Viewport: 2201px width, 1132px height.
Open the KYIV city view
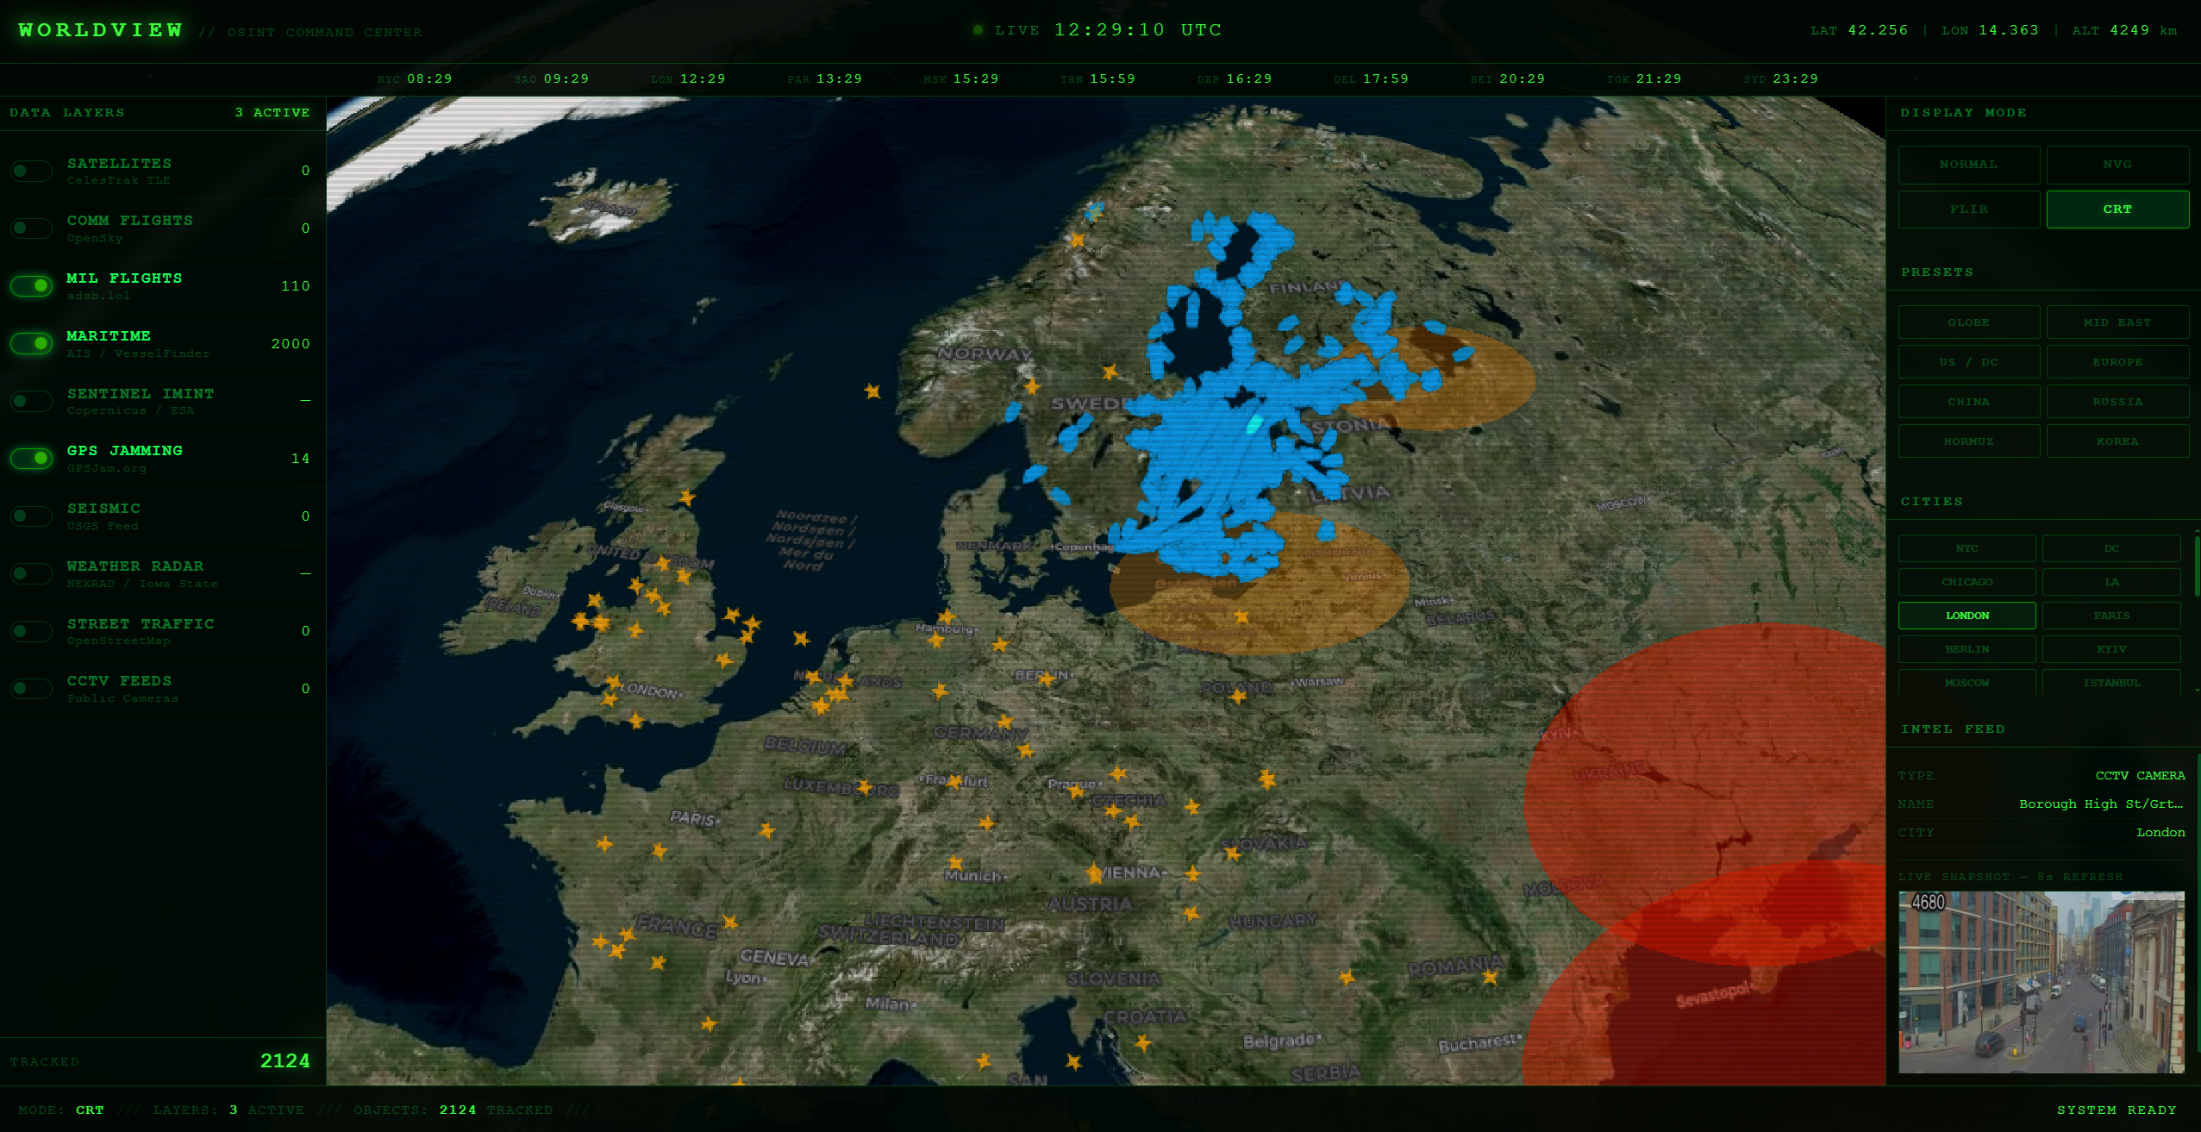click(x=2112, y=648)
